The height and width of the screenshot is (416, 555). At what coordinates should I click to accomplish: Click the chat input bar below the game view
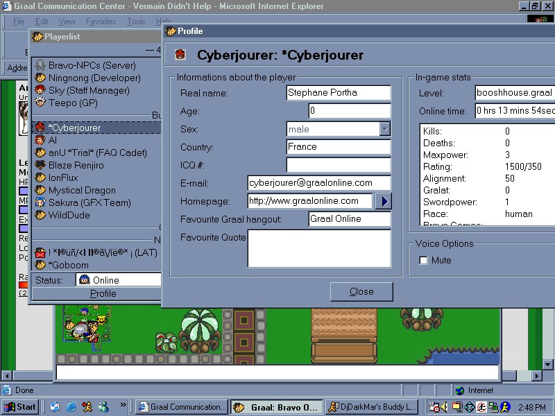pyautogui.click(x=277, y=372)
